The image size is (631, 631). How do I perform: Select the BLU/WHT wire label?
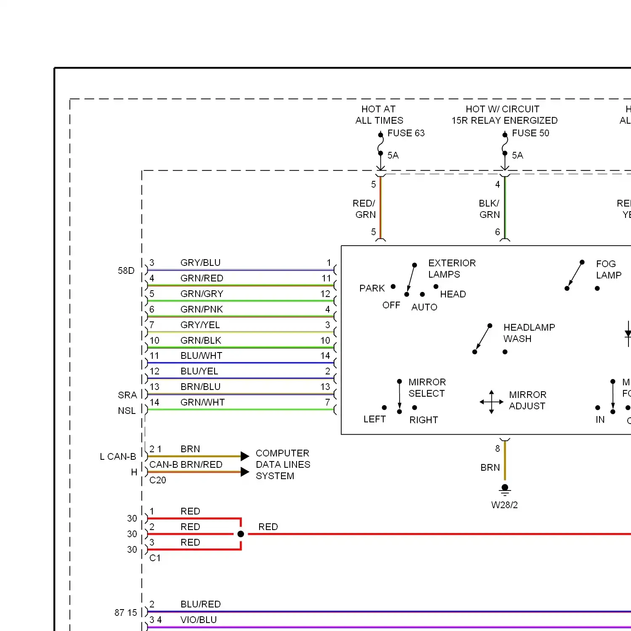click(201, 356)
